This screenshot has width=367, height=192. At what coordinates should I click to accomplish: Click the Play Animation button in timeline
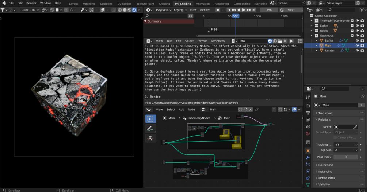(x=244, y=10)
